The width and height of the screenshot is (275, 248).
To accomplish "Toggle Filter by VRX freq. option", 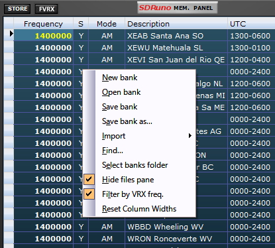I will coord(139,194).
